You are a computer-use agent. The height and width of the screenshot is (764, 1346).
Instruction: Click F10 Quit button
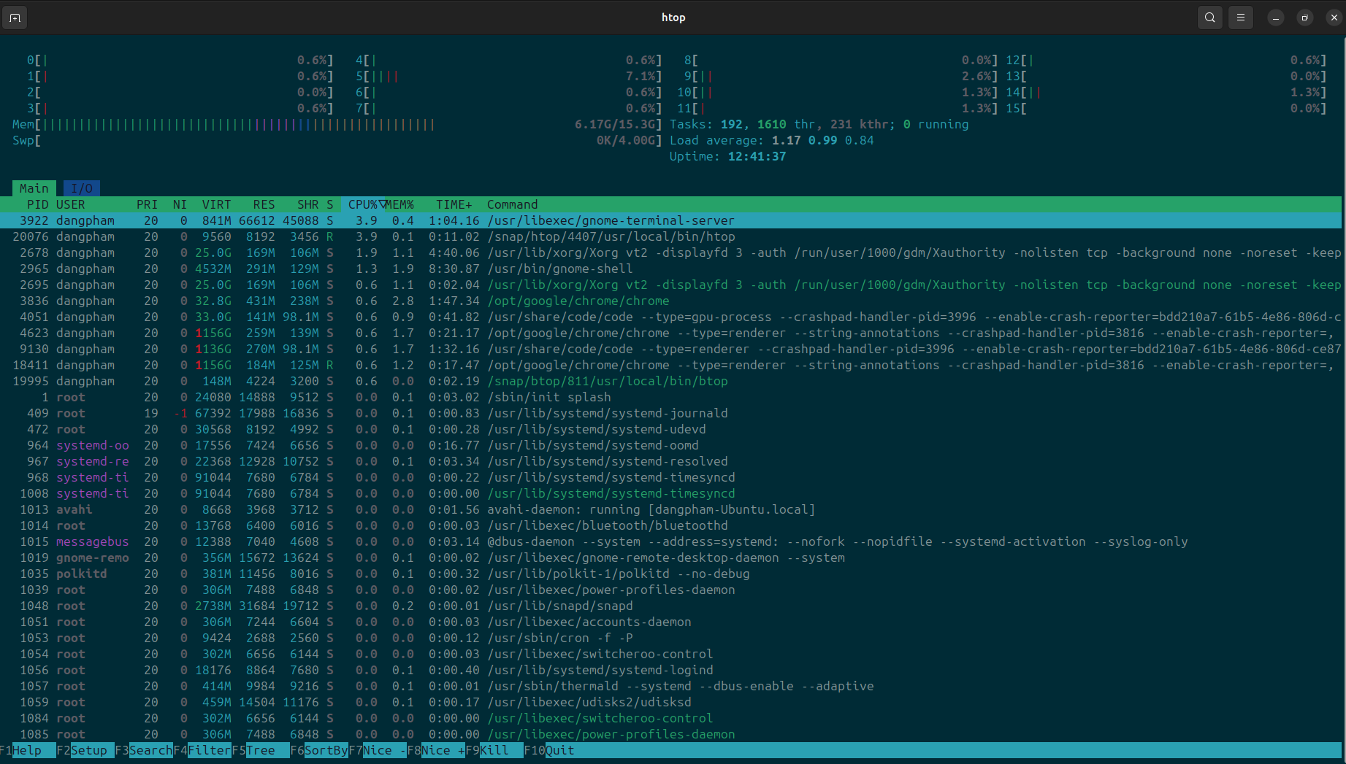549,750
